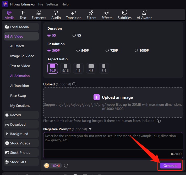
Task: Select the 9:16 aspect ratio
Action: [x=65, y=68]
